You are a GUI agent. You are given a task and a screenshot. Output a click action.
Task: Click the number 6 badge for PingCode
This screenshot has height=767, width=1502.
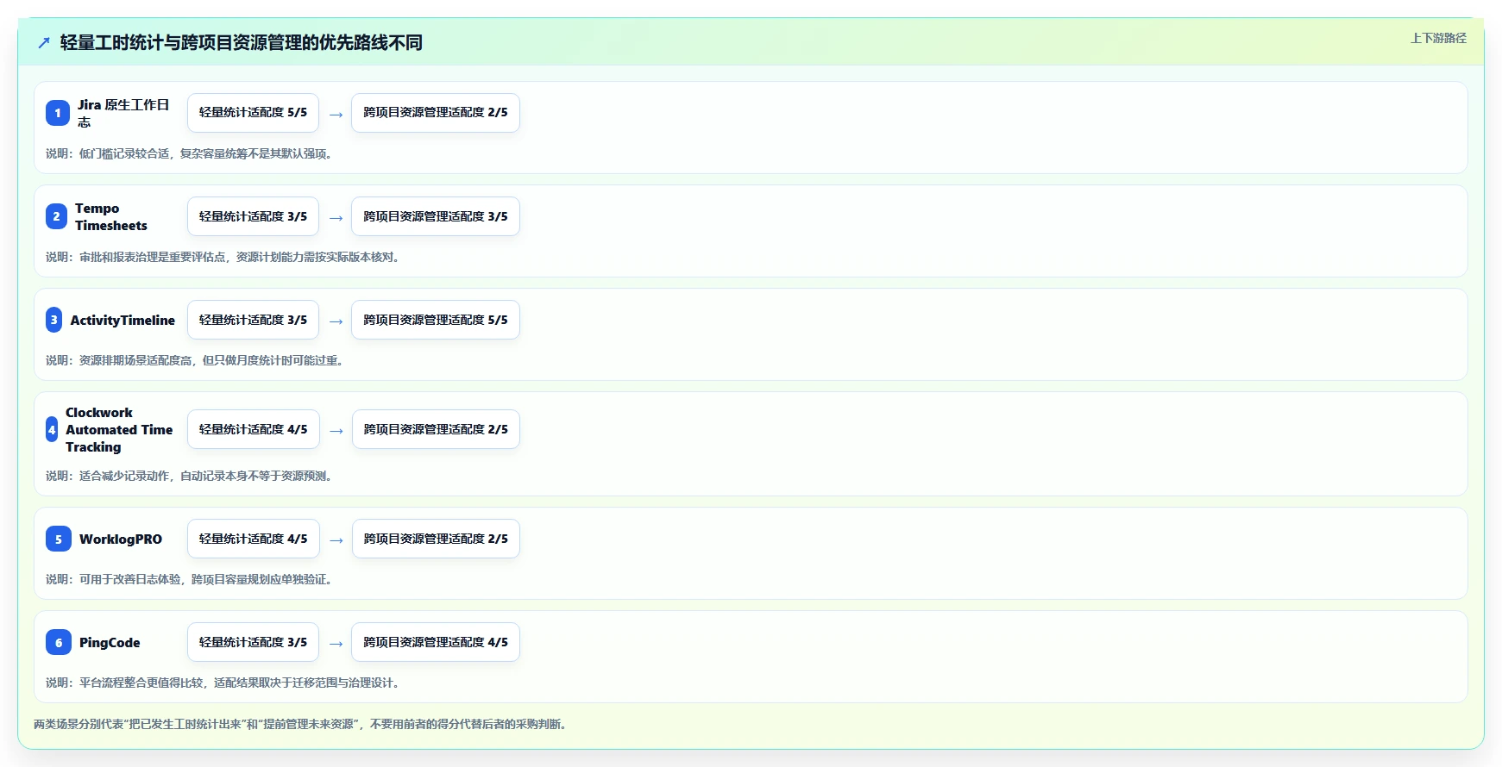59,642
